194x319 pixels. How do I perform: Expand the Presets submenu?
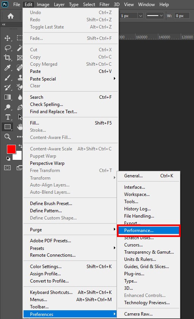(x=71, y=248)
